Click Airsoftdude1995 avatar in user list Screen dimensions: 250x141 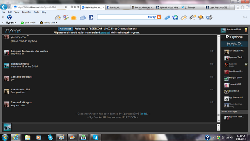point(226,52)
